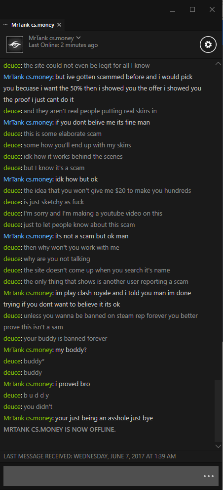Click the 'MRTANK CS.MONEY IS NOW OFFLINE' notice
Viewport: 223px width, 490px height.
point(60,429)
